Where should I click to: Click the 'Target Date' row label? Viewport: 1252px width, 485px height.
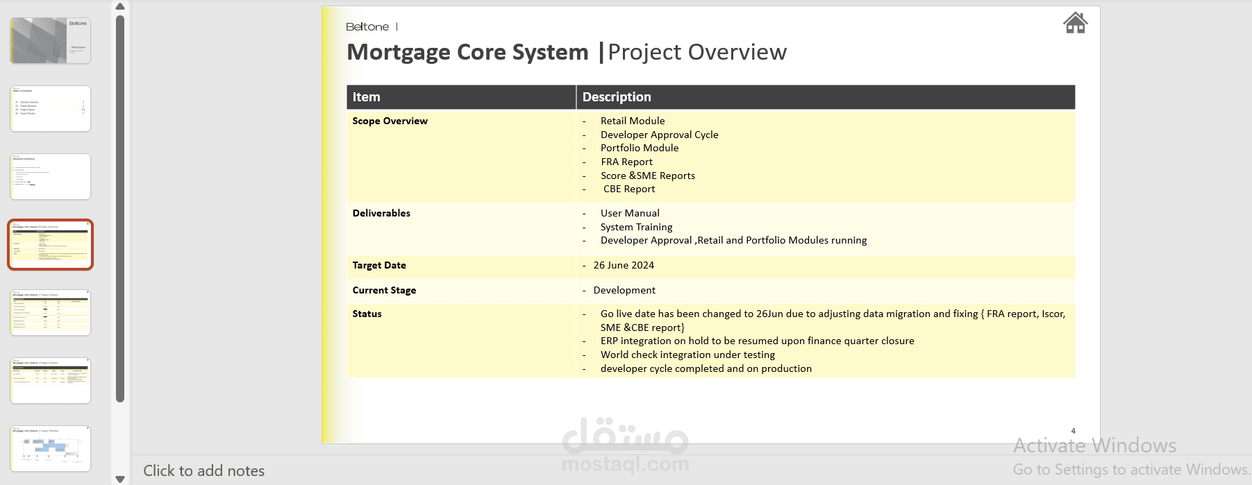pyautogui.click(x=379, y=265)
